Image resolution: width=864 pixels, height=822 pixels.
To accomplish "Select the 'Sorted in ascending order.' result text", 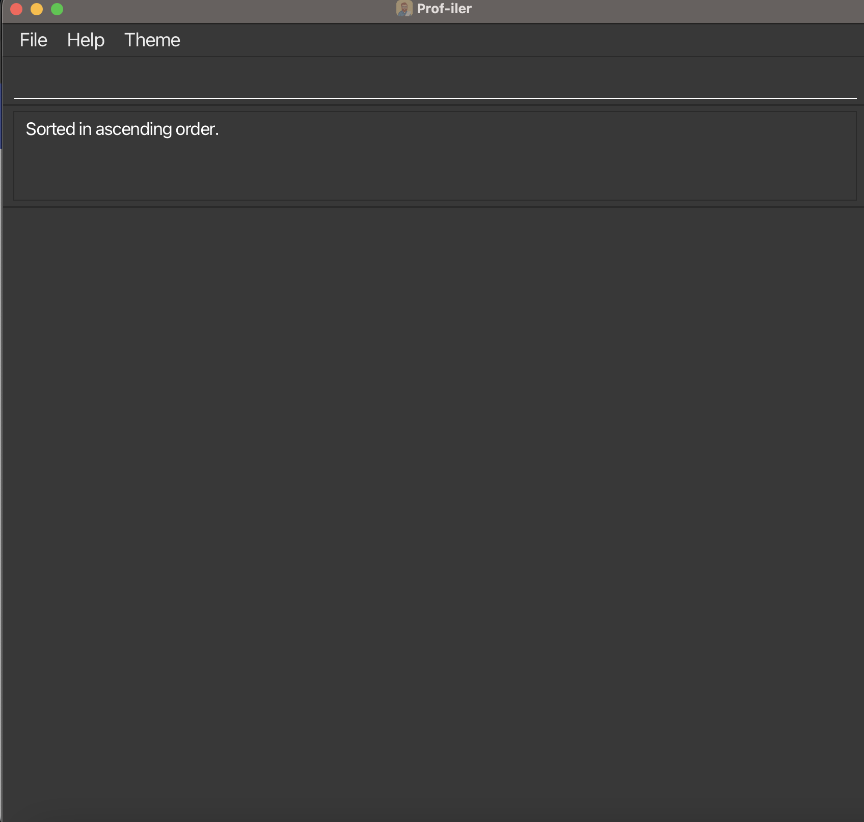I will (122, 129).
